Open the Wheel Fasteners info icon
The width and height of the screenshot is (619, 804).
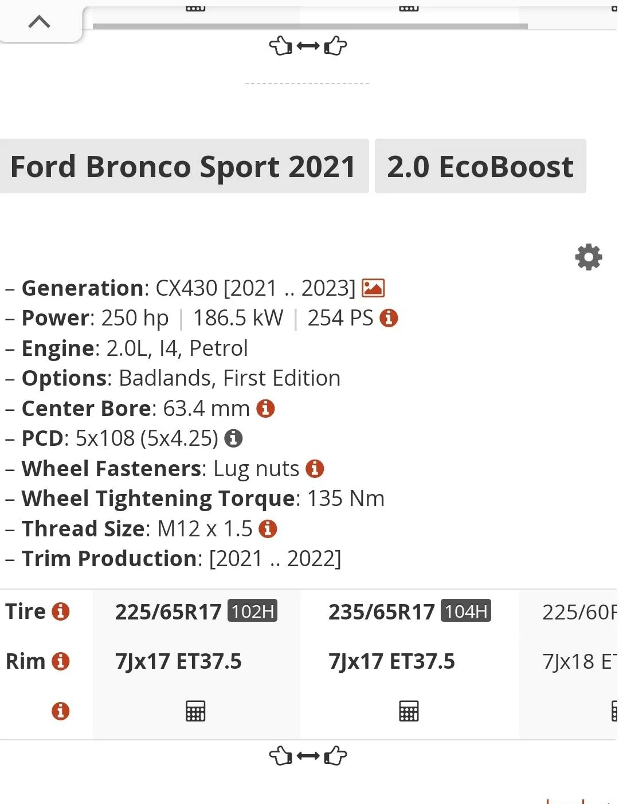coord(315,468)
